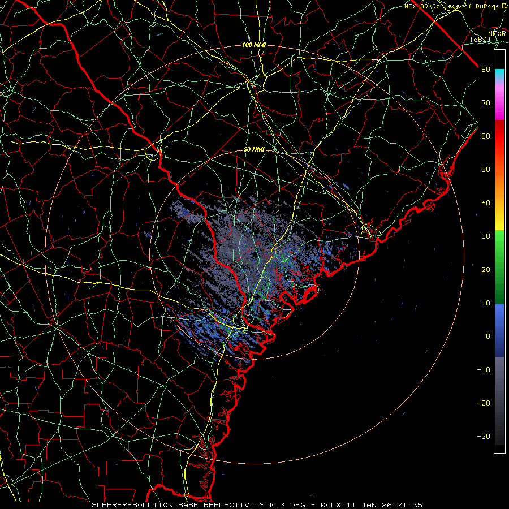Click the 60 value on the dBZ scale
The image size is (509, 509).
tap(486, 136)
